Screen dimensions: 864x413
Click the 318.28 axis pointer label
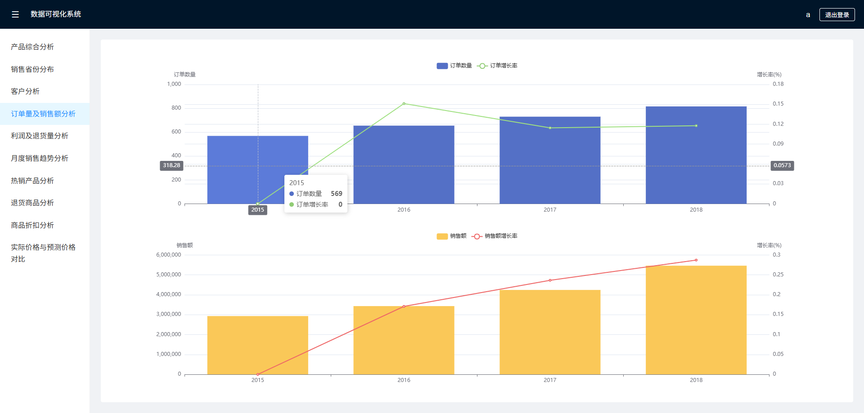click(171, 165)
